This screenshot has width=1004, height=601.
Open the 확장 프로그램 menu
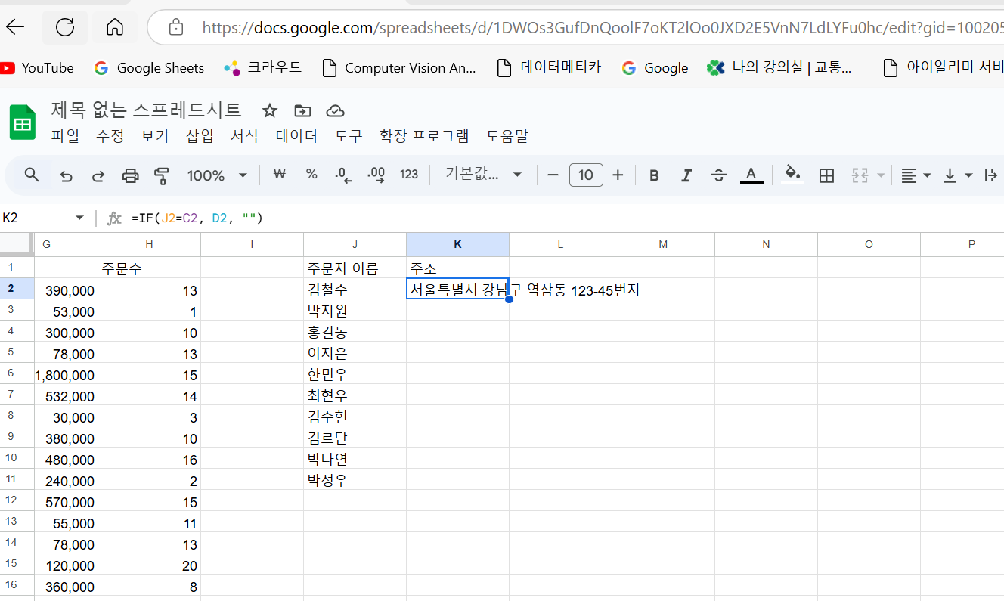coord(424,136)
